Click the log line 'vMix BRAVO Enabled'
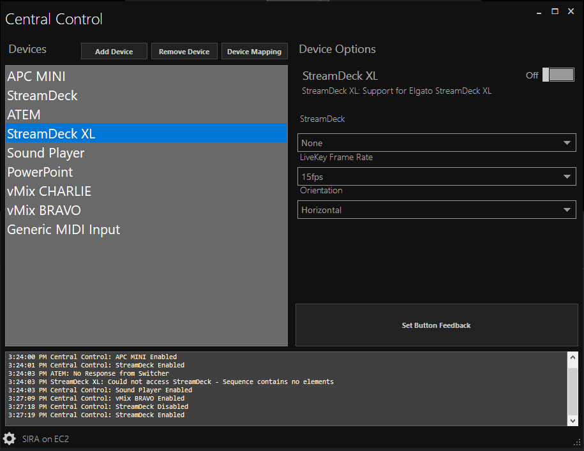Image resolution: width=584 pixels, height=451 pixels. pos(96,398)
